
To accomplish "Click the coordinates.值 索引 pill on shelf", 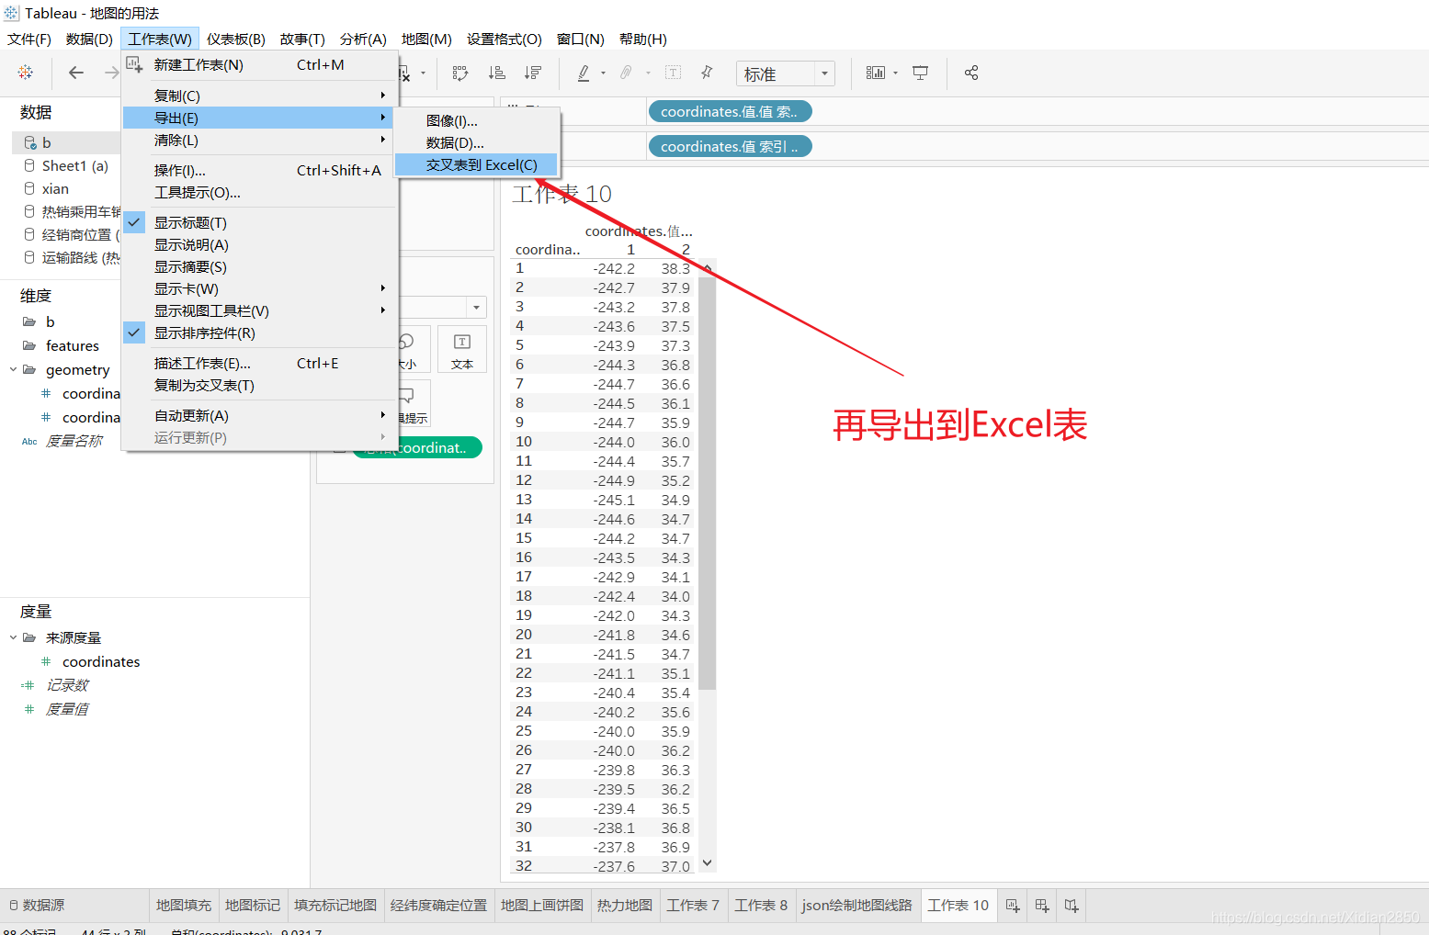I will pos(731,146).
